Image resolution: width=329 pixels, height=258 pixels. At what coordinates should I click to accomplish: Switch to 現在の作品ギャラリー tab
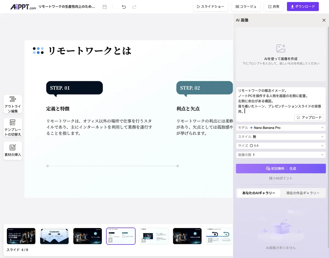[303, 193]
